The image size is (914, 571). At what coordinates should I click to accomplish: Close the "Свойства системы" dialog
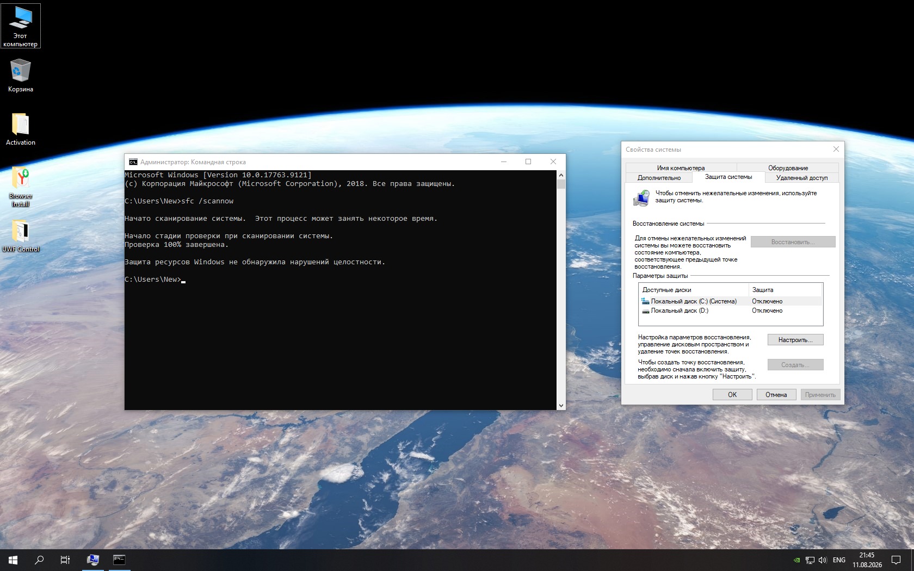[836, 149]
